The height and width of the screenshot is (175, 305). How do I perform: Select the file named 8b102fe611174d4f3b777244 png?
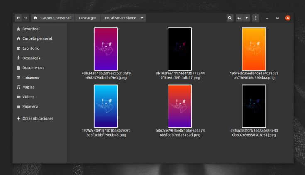tap(180, 49)
